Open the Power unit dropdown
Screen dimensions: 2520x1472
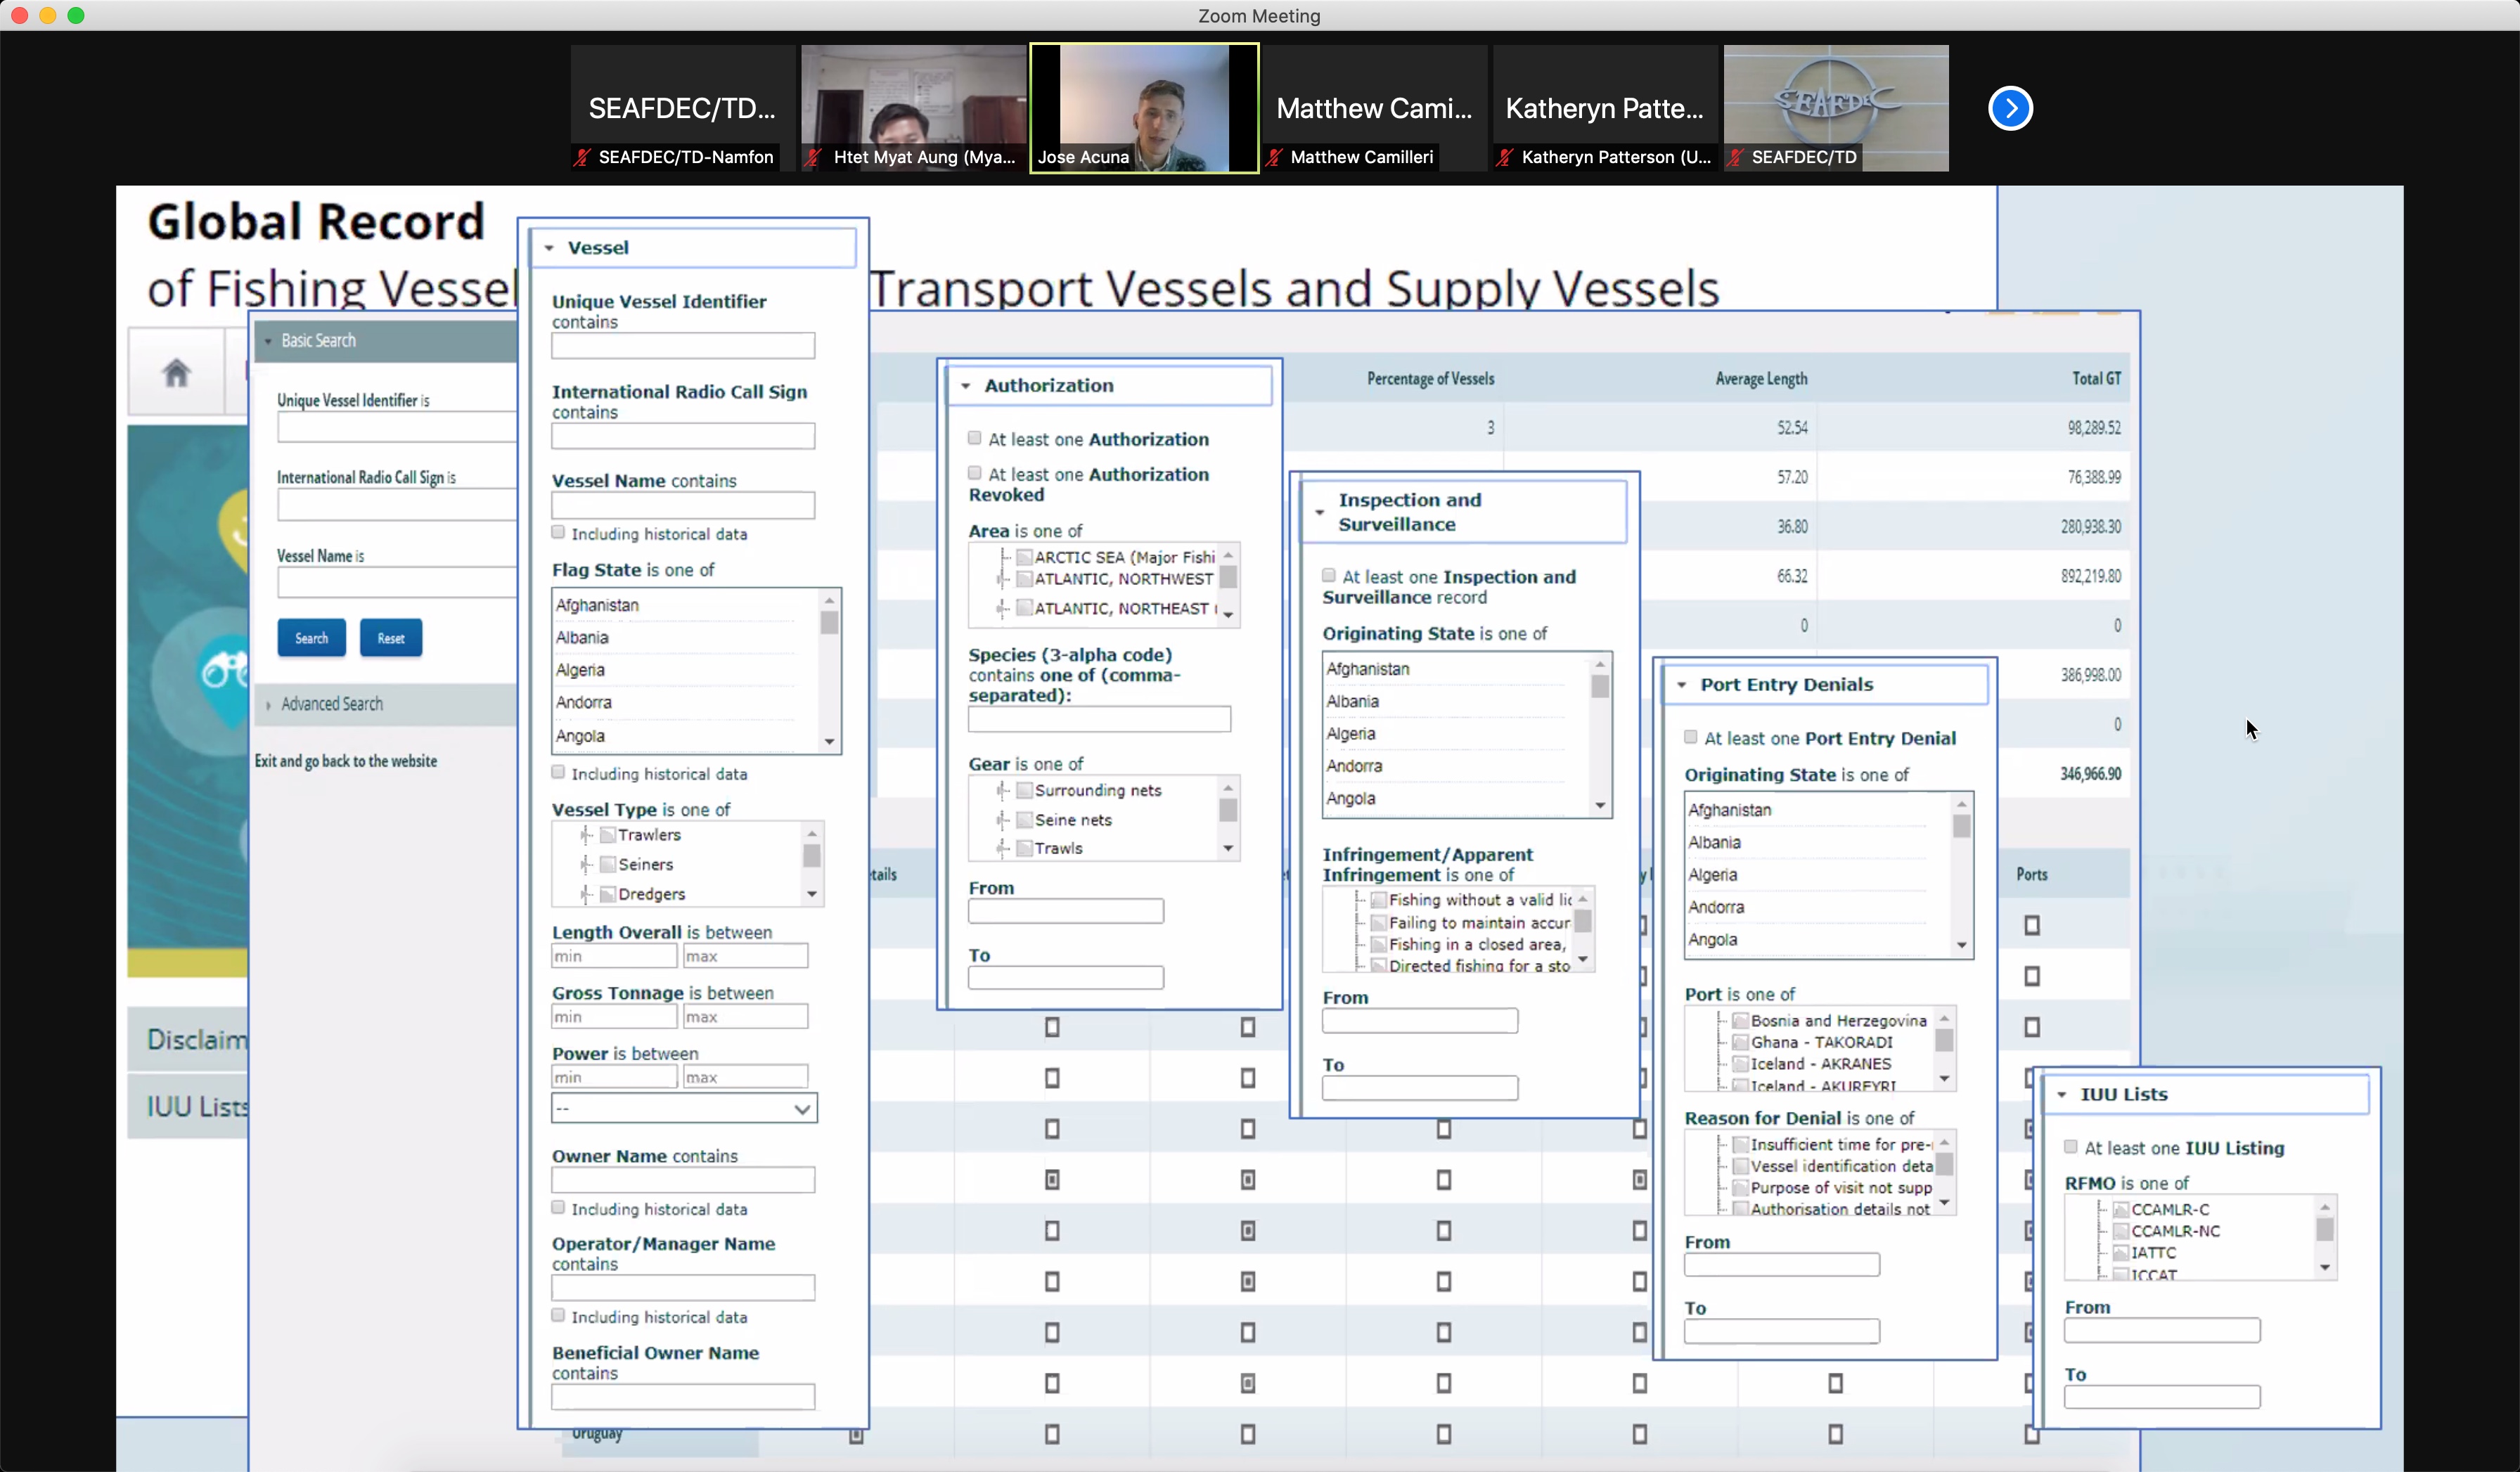684,1109
